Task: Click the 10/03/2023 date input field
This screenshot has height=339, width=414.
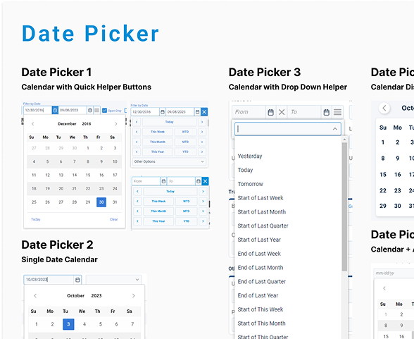Action: pos(49,280)
